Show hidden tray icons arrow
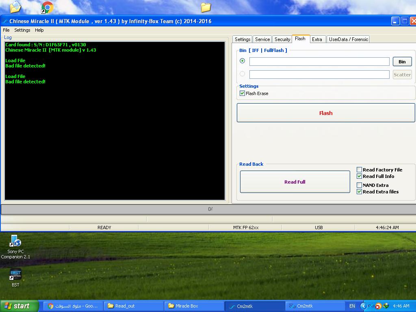 tap(363, 306)
